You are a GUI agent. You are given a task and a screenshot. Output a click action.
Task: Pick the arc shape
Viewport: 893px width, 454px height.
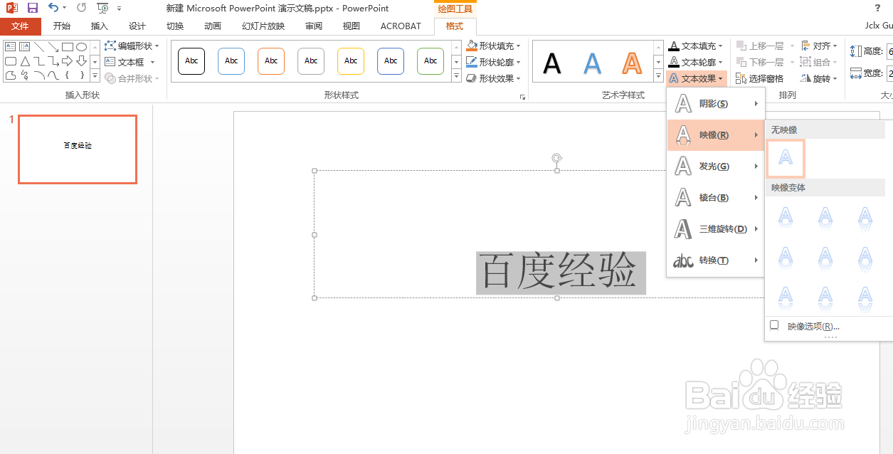click(x=39, y=75)
